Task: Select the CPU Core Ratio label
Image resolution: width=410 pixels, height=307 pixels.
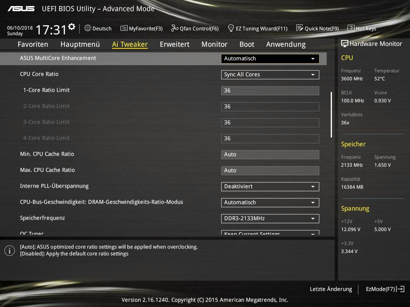Action: [x=39, y=74]
